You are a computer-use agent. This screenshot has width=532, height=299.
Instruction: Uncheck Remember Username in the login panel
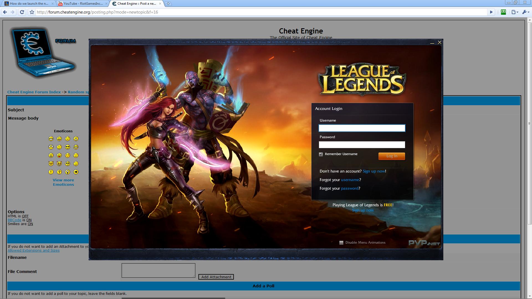point(321,154)
